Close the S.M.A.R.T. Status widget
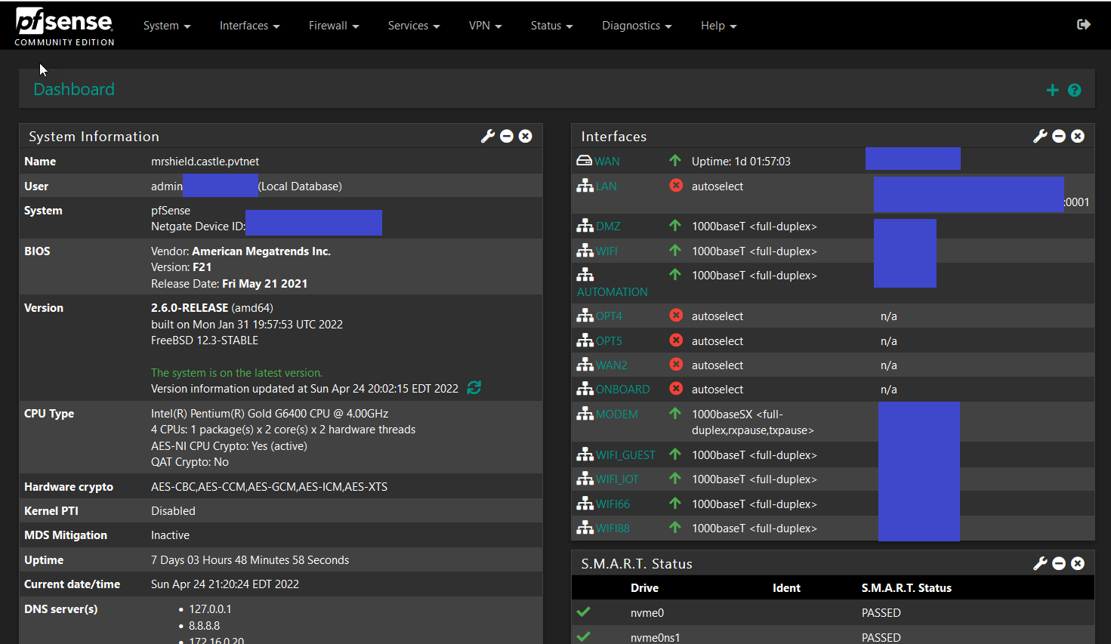This screenshot has width=1111, height=644. [1078, 563]
